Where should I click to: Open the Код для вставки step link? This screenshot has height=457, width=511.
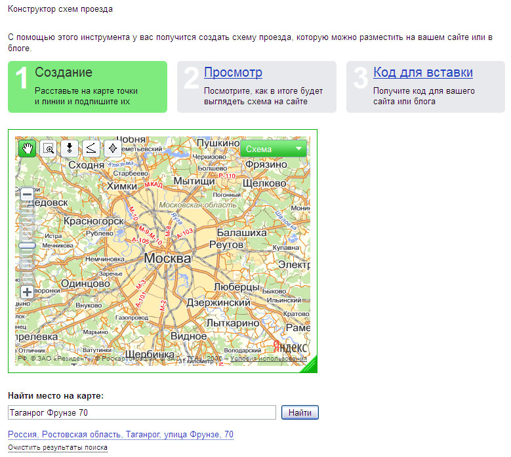tap(423, 72)
